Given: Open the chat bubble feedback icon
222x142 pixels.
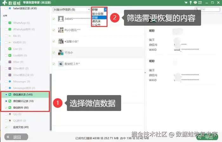Looking at the screenshot, I should coord(195,3).
